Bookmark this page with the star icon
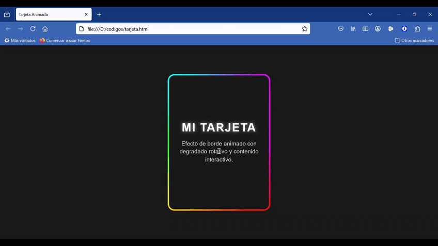438x246 pixels. 305,29
